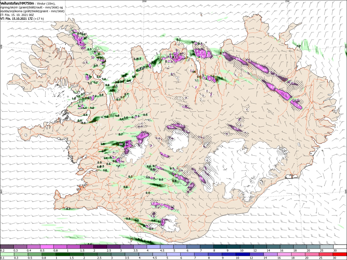
Task: Click the 15W longitude label
Action: pos(287,1)
